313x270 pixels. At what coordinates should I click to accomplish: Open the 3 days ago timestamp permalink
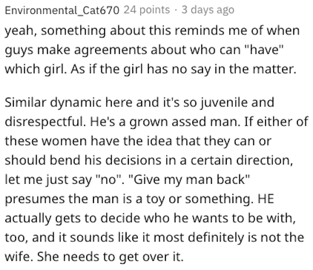[x=208, y=10]
